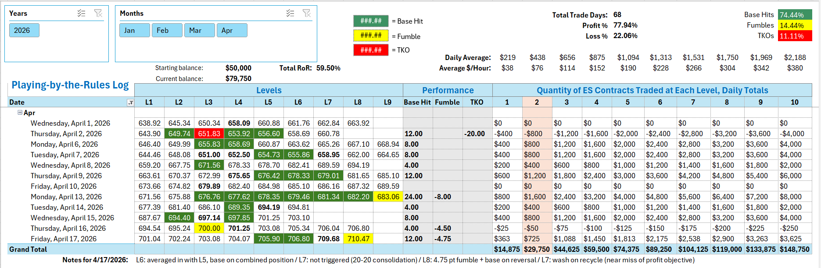
Task: Collapse the Apr group in the log
Action: click(x=20, y=113)
